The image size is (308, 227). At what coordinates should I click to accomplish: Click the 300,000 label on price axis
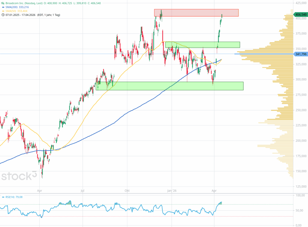(301, 80)
